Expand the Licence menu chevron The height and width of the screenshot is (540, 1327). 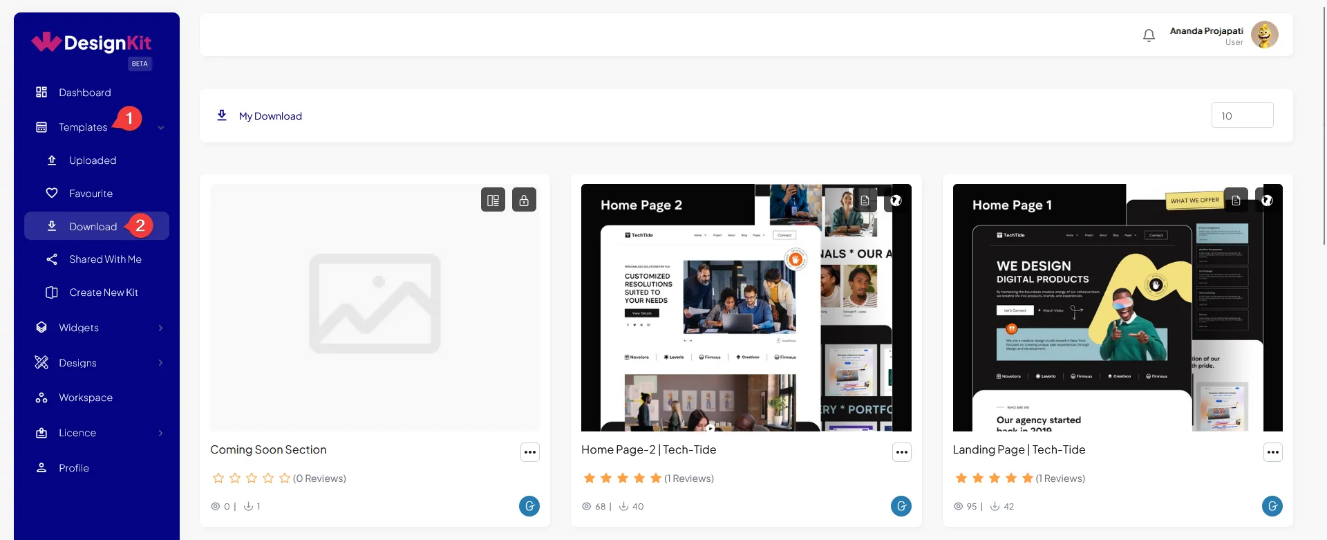[x=160, y=433]
